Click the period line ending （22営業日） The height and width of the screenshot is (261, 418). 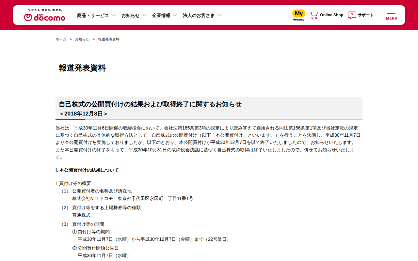point(154,239)
